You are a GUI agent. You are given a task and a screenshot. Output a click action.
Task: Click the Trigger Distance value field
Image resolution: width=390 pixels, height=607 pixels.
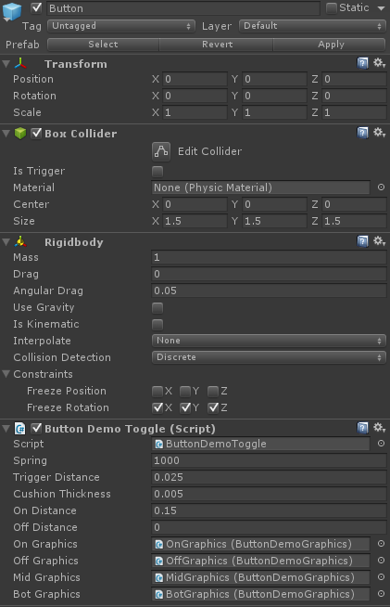(269, 477)
